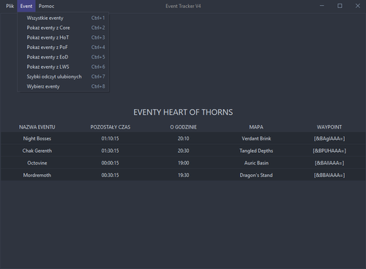The height and width of the screenshot is (269, 366).
Task: Select Wybierz eventy menu entry
Action: pos(63,86)
